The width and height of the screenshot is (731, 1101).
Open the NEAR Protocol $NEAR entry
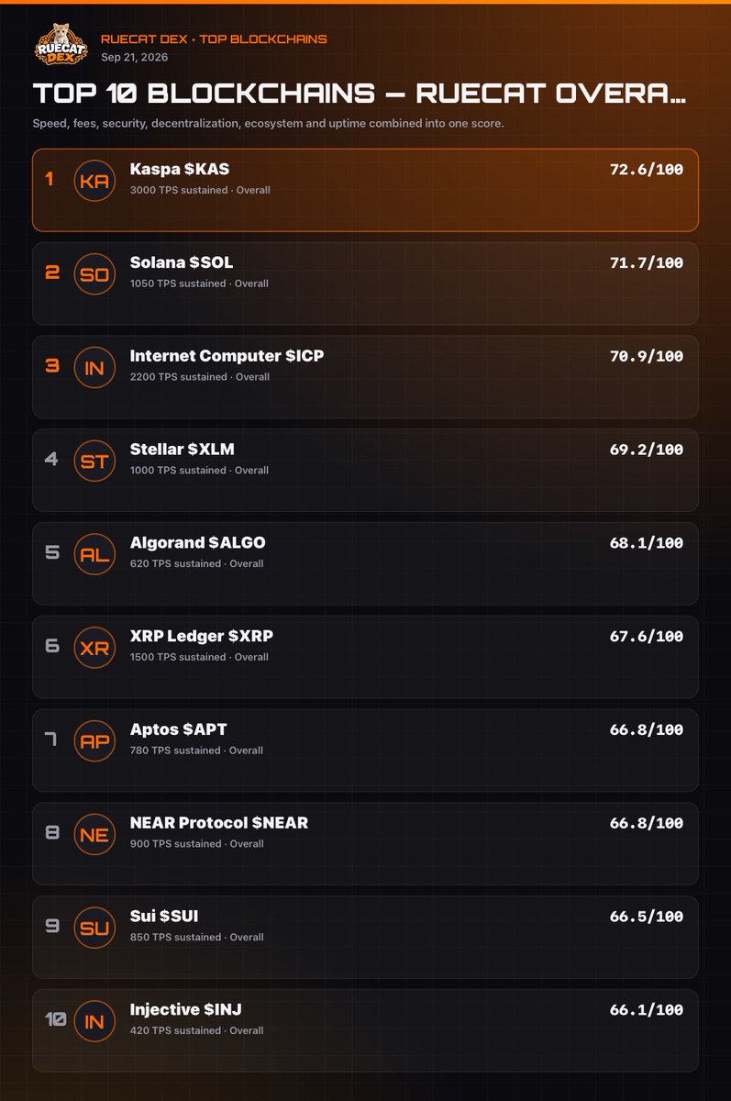point(365,843)
